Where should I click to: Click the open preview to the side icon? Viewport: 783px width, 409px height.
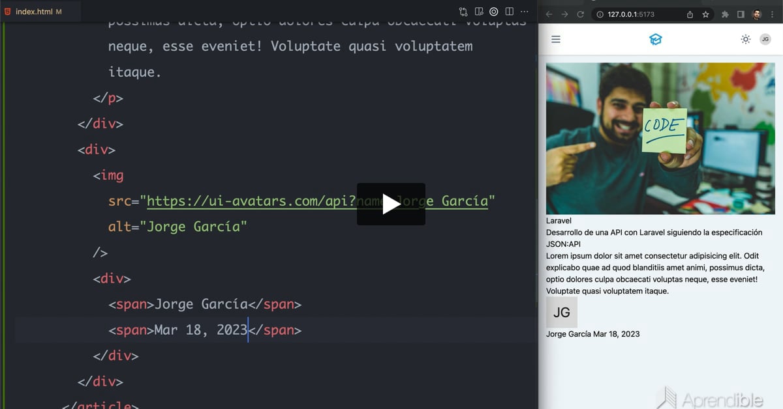(479, 12)
